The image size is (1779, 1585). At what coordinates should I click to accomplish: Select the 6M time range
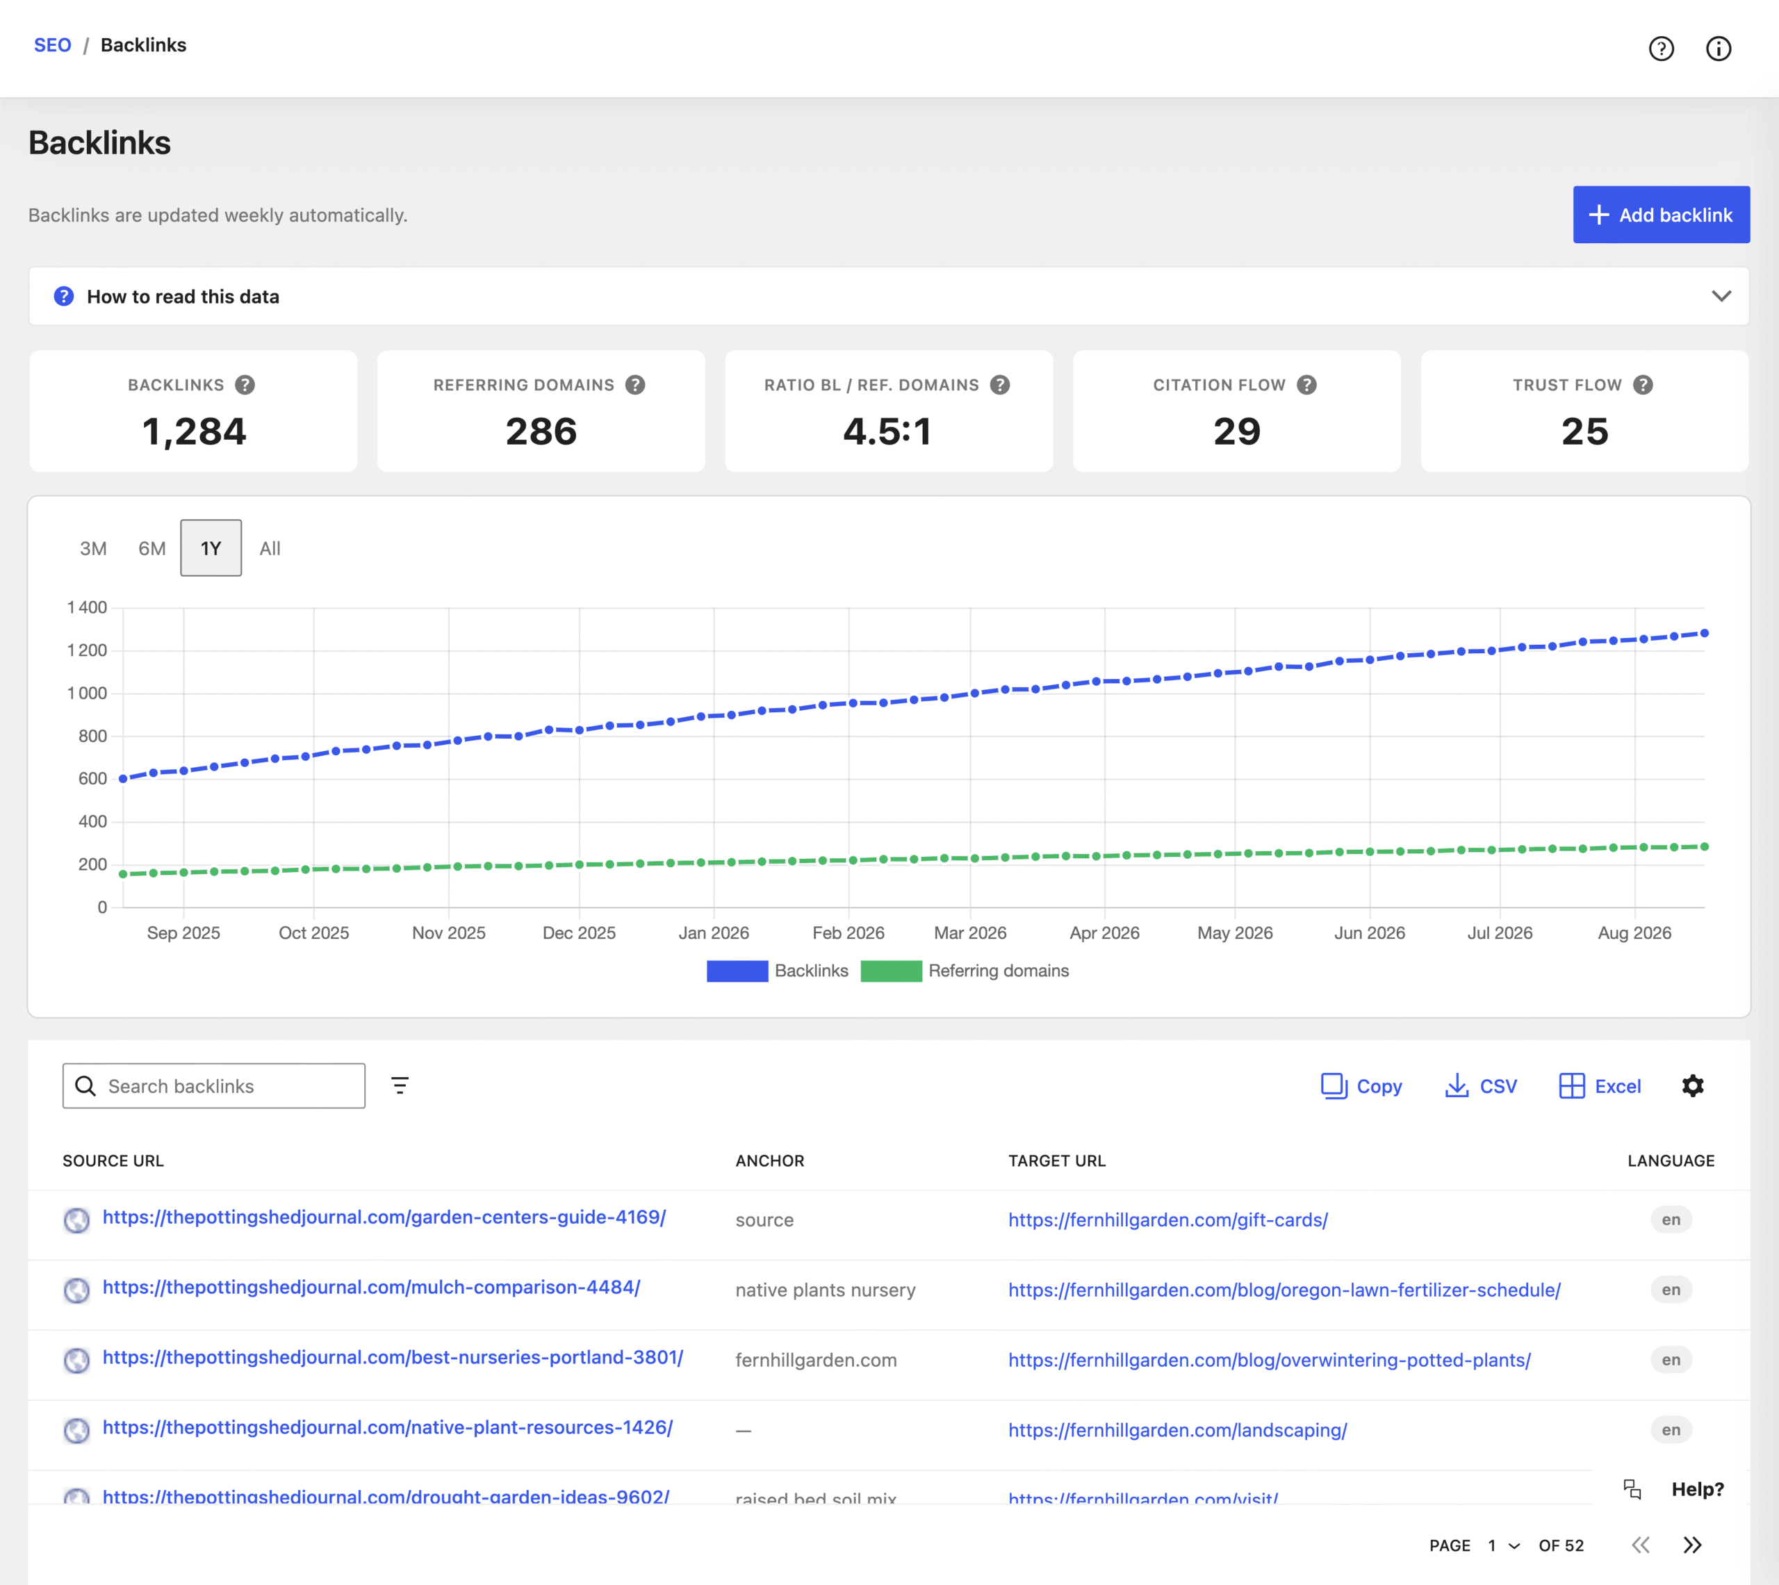[152, 549]
